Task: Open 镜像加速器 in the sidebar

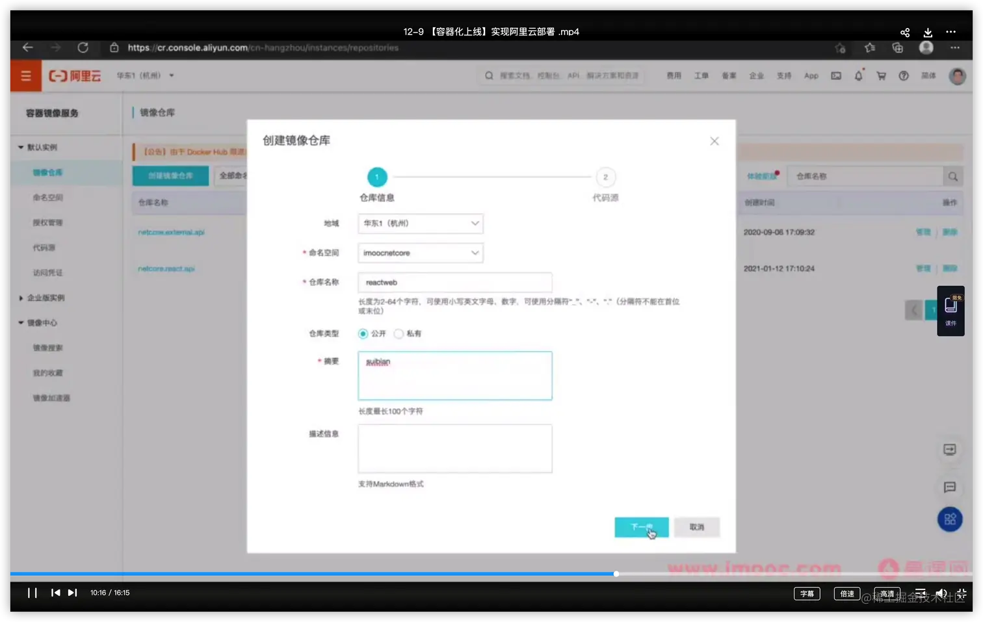Action: click(51, 398)
